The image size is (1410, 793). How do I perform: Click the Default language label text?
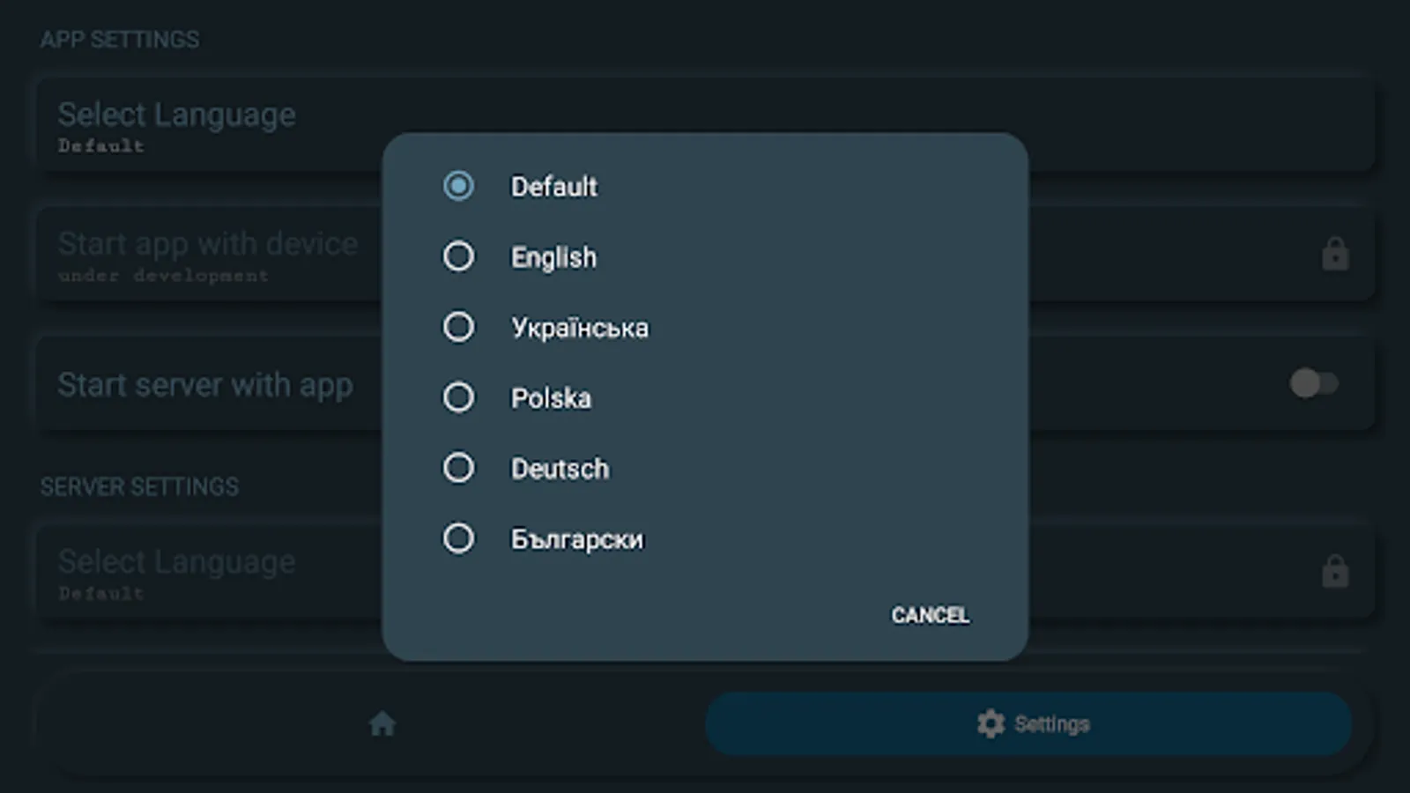[x=553, y=187]
